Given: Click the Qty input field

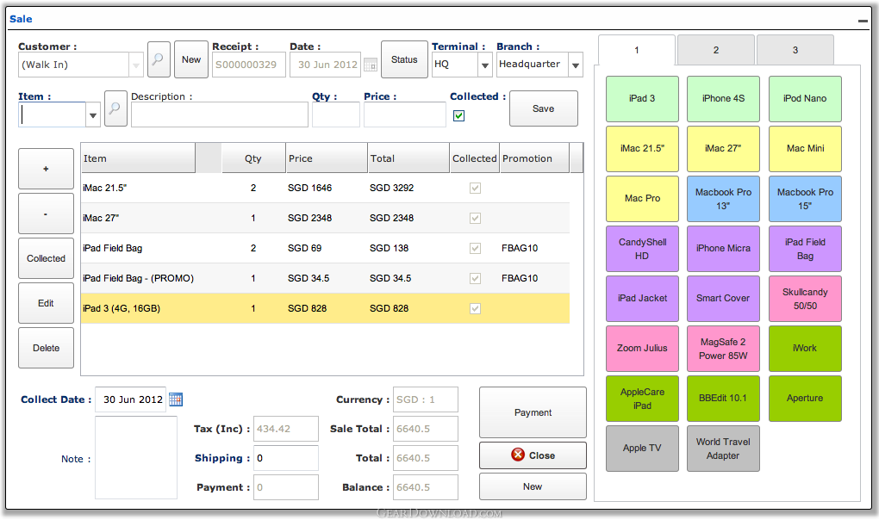Looking at the screenshot, I should [336, 115].
